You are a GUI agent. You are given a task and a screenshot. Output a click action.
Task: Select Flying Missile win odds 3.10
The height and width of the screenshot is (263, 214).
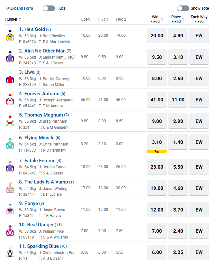pyautogui.click(x=157, y=142)
